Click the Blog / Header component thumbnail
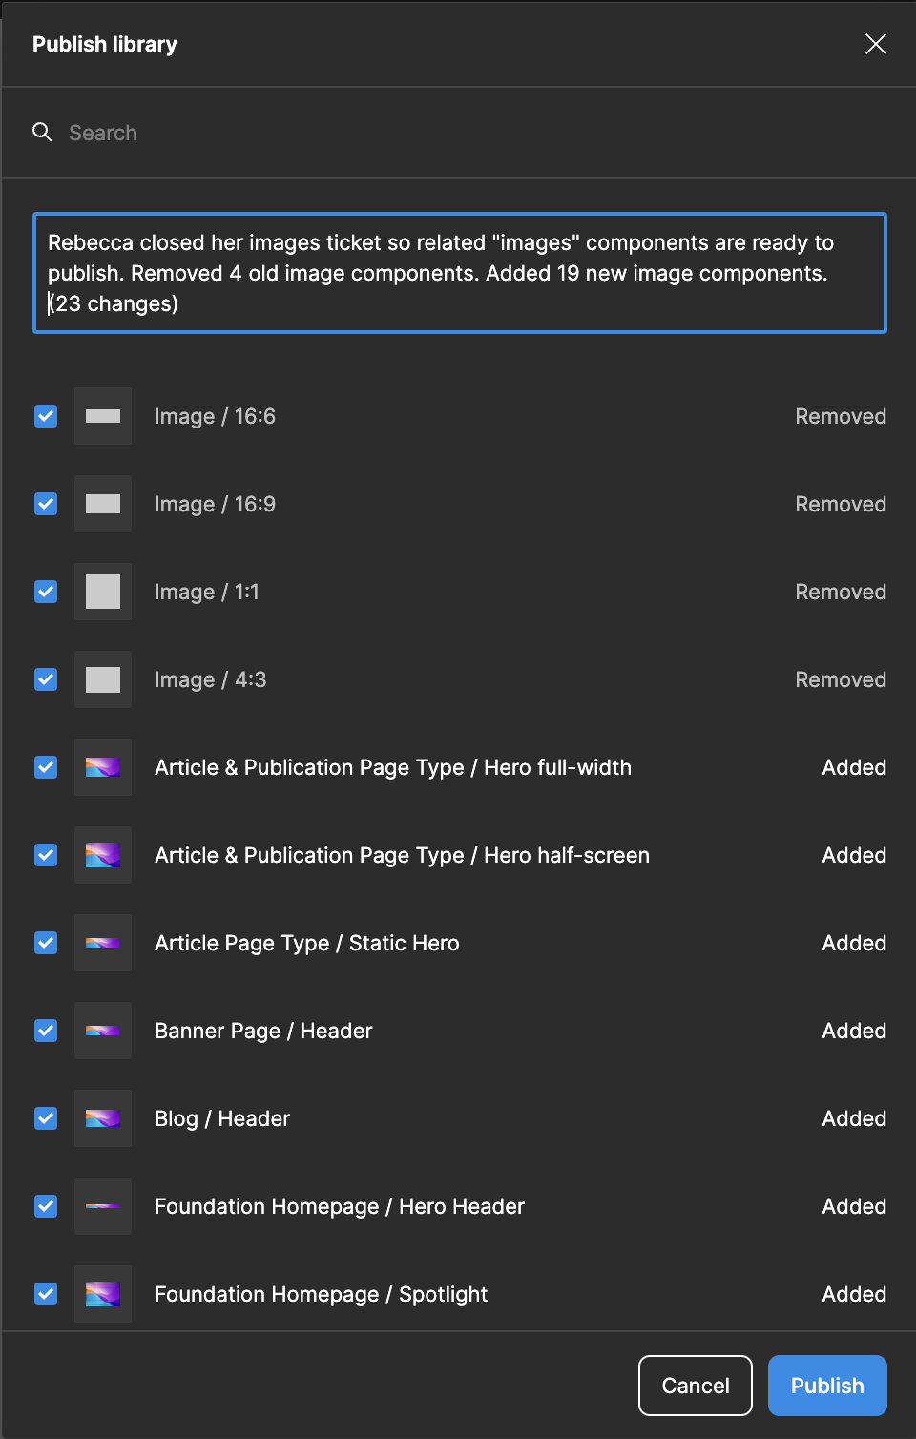This screenshot has width=916, height=1439. 102,1118
